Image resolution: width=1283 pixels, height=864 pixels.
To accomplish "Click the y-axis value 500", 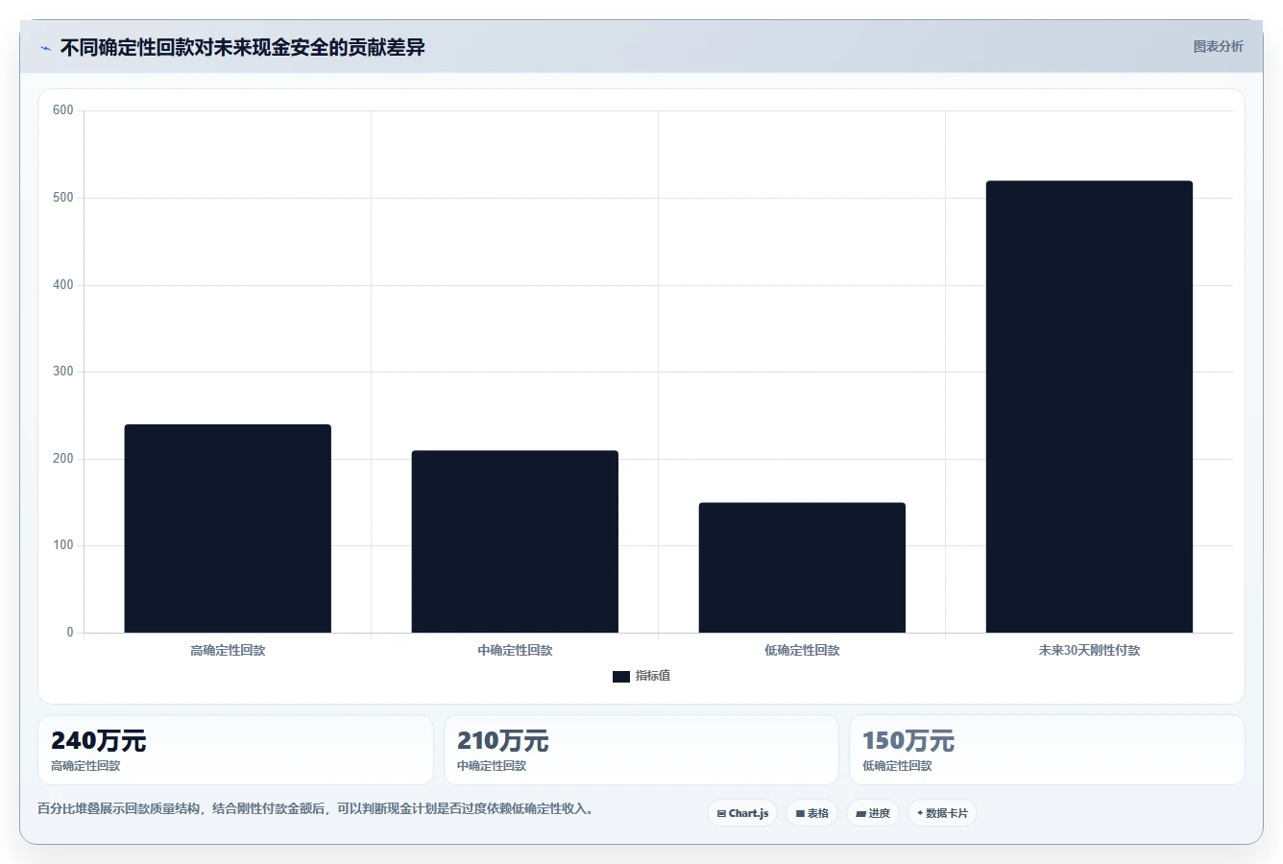I will [x=63, y=198].
